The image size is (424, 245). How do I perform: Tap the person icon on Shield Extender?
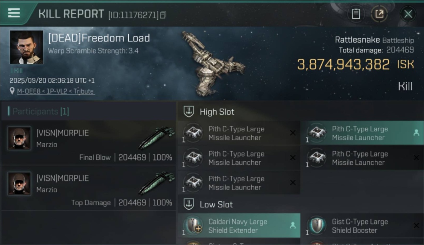pos(293,225)
